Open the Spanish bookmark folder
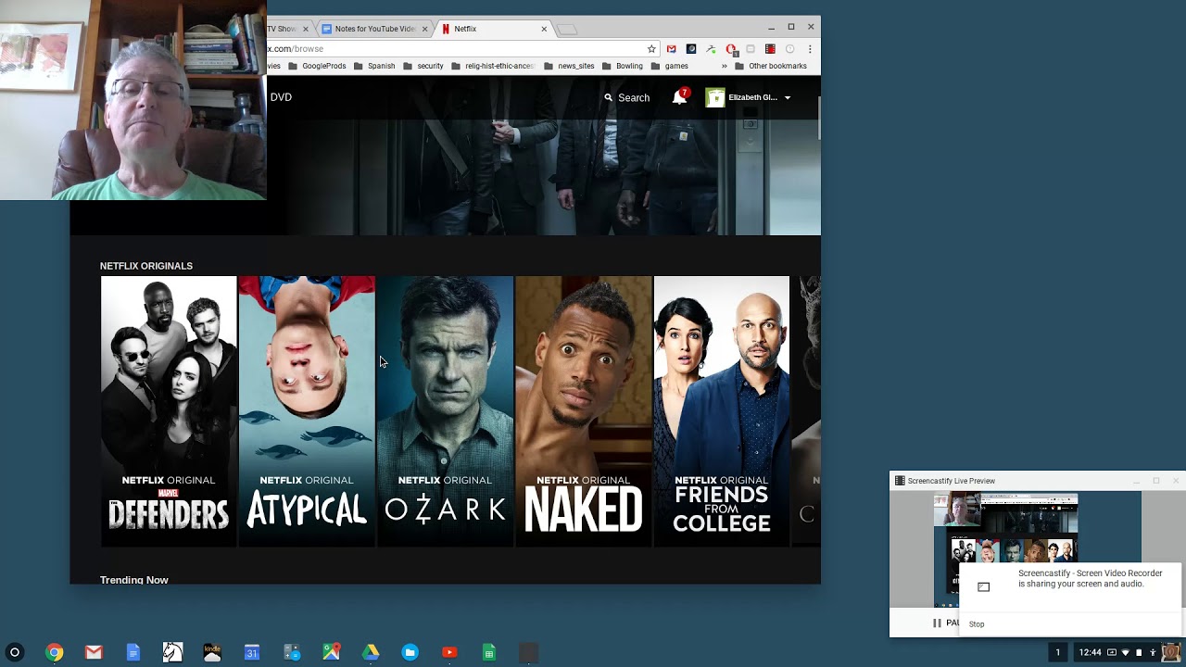The width and height of the screenshot is (1186, 667). 375,66
